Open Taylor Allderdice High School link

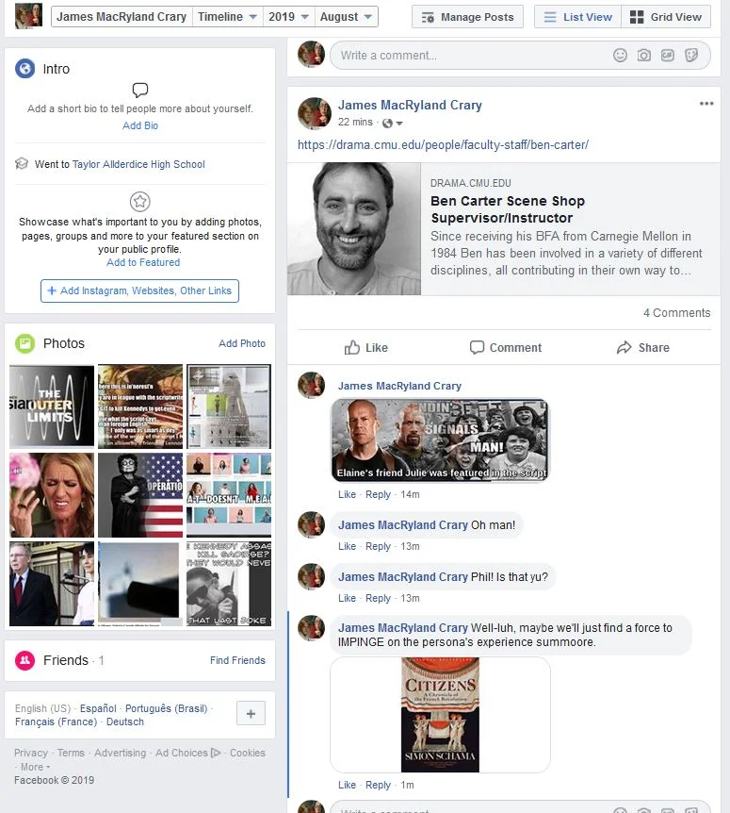[x=138, y=164]
